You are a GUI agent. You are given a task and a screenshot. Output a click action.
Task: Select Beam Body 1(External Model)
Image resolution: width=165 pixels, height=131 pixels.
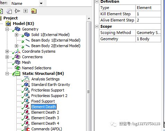coord(56,40)
